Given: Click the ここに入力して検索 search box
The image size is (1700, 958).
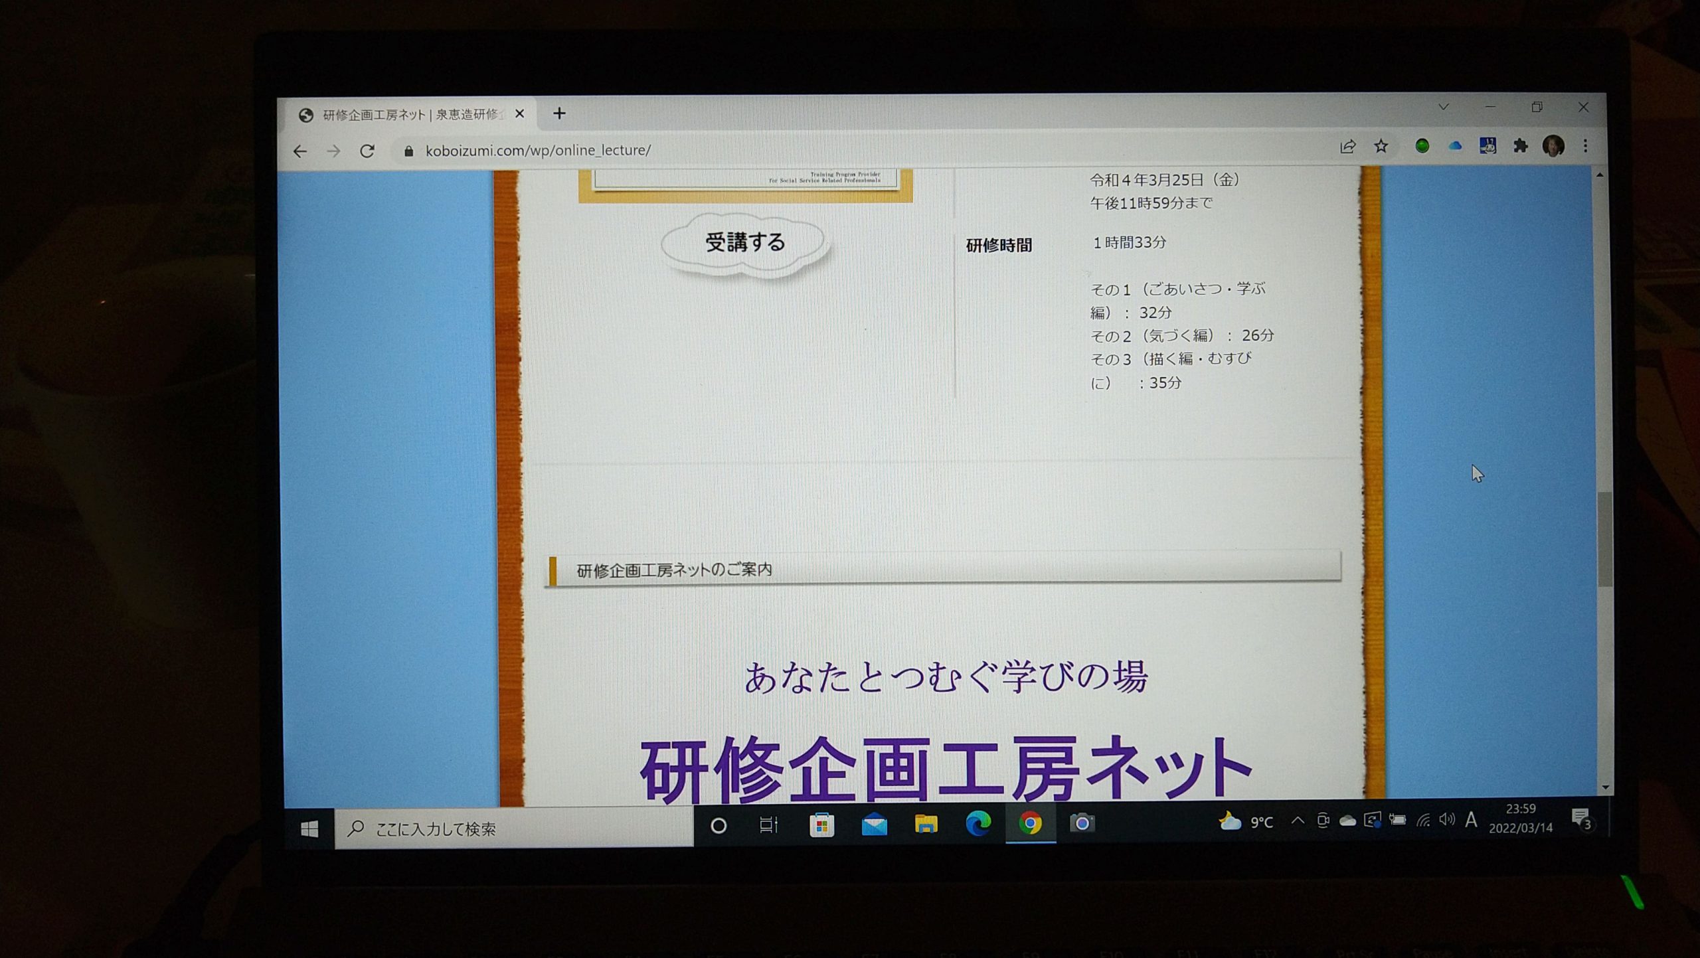Looking at the screenshot, I should coord(514,829).
